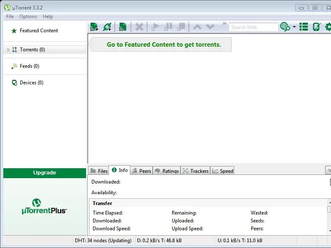Click the Download Speed label
The height and width of the screenshot is (248, 331).
click(112, 229)
